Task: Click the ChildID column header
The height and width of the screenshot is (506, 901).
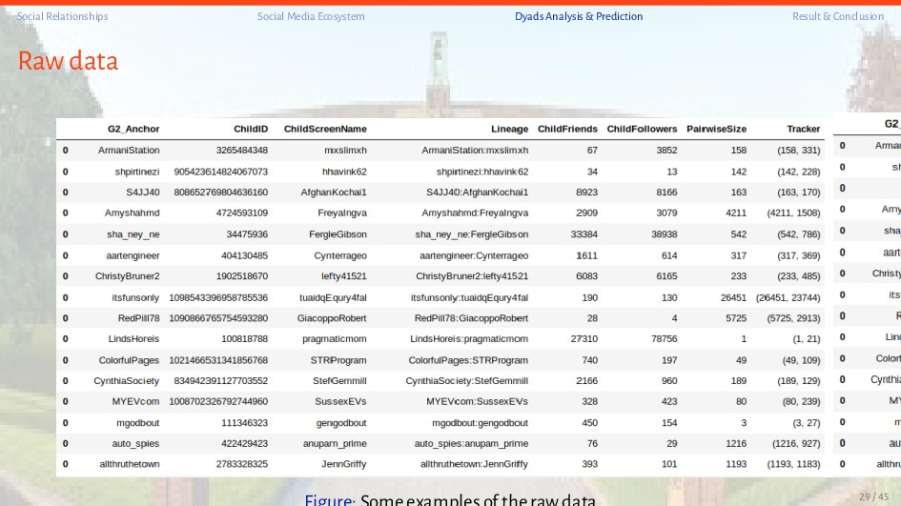Action: (251, 129)
